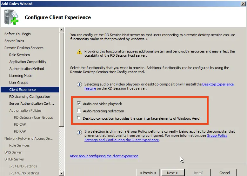Click the Add Roles Wizard server icon
The image size is (247, 176).
pyautogui.click(x=11, y=17)
